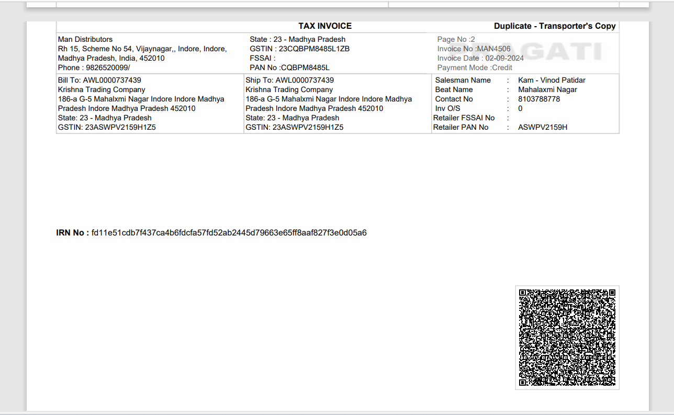
Task: Click the "Salesman Name" label
Action: point(463,80)
